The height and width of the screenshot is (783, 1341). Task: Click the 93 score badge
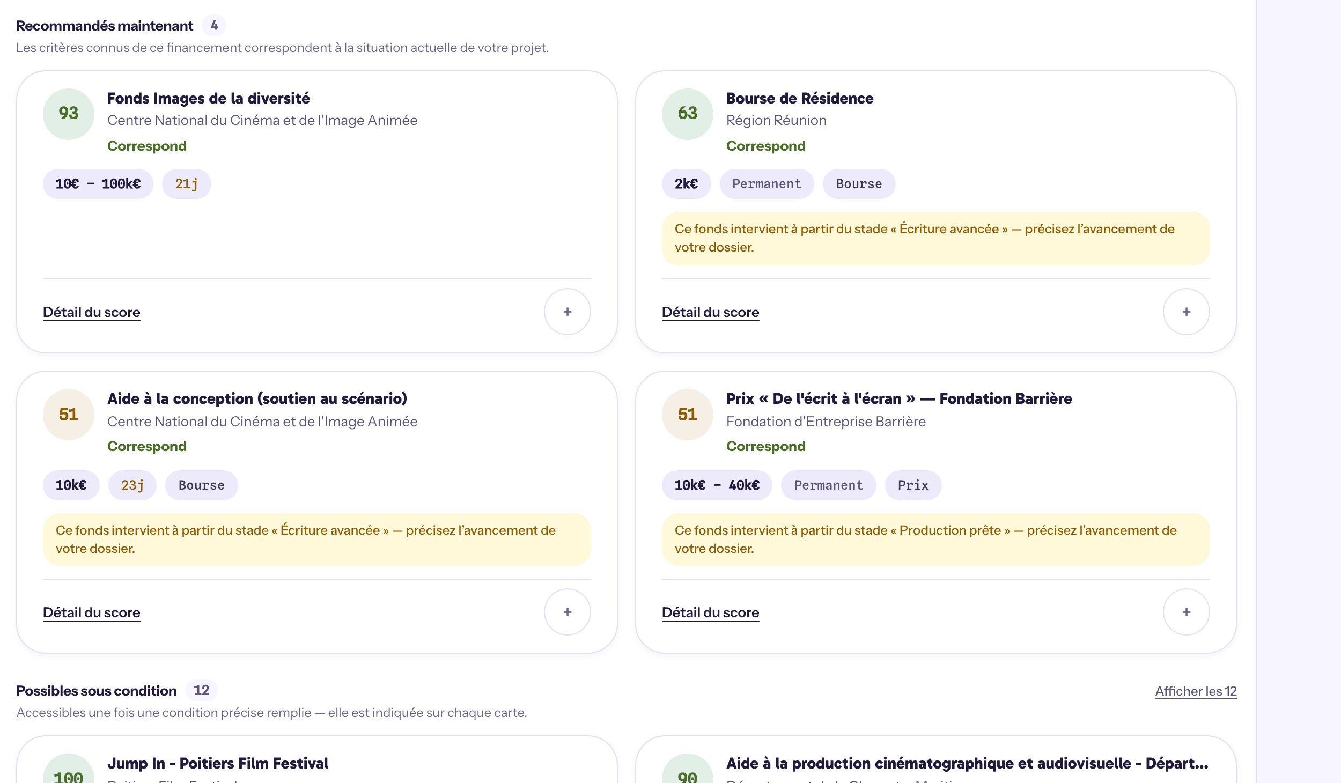tap(69, 114)
